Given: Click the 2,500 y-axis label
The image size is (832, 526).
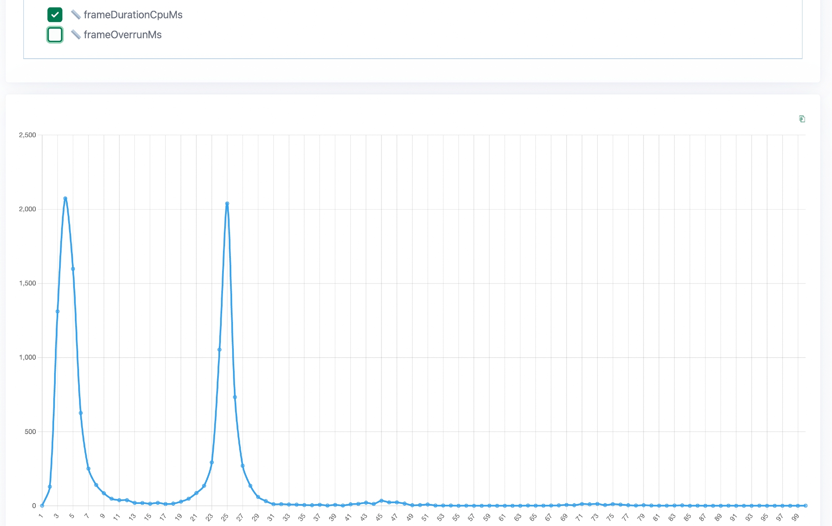Looking at the screenshot, I should pyautogui.click(x=27, y=135).
